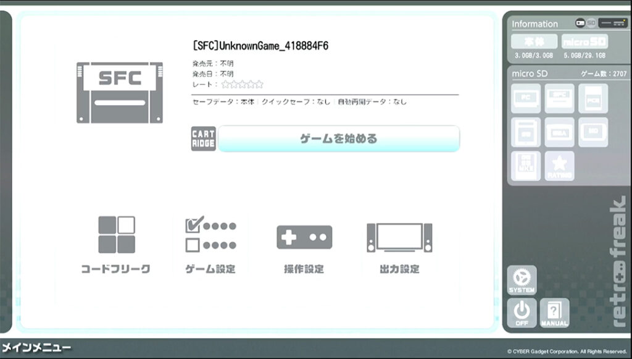Filter micro SD games by SFC
The image size is (632, 359).
[559, 99]
